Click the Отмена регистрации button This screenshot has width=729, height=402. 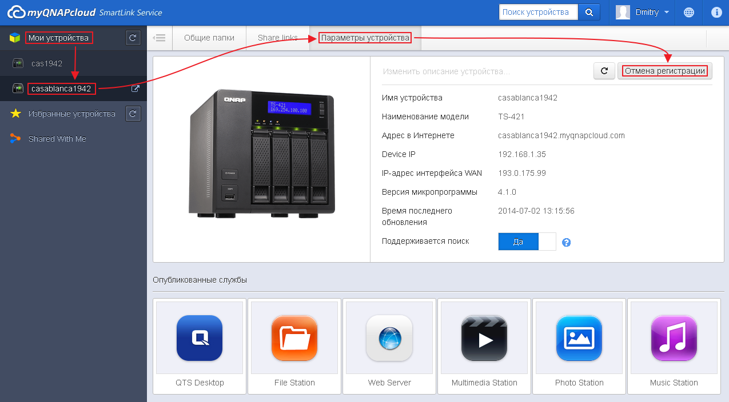[x=665, y=71]
